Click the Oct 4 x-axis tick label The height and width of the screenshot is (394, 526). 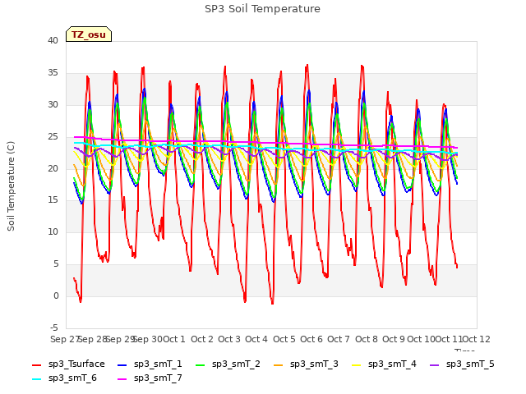point(256,339)
